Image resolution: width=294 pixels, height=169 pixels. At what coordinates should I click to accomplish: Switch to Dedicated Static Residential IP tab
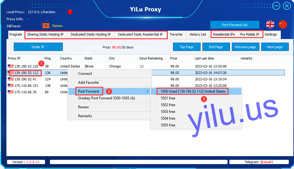140,35
